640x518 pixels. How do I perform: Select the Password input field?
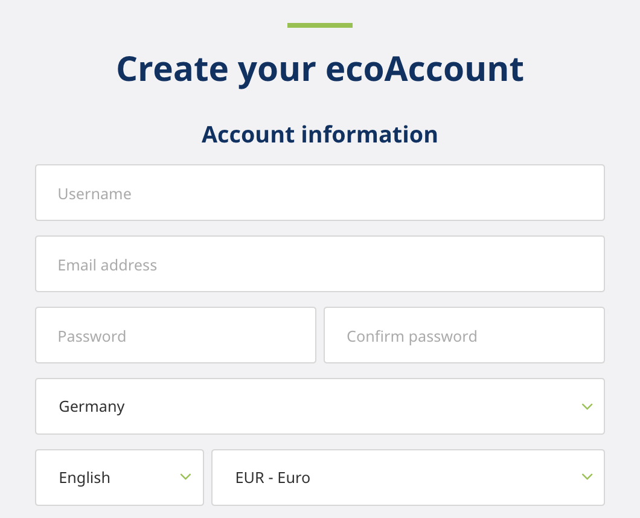coord(176,335)
